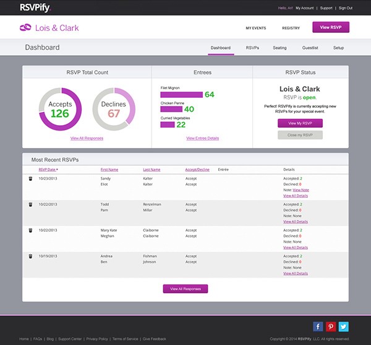Click the interlocking rings icon beside Lois & Clark
The image size is (371, 345).
(26, 28)
